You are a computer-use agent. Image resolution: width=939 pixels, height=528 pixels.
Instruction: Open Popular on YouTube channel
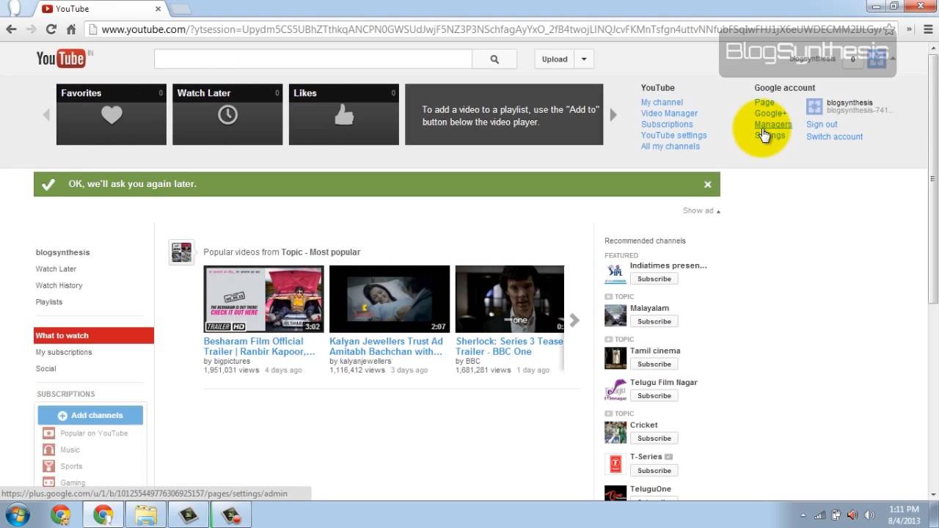tap(94, 433)
